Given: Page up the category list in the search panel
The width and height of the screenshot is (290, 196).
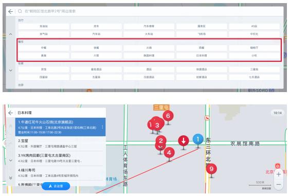Looking at the screenshot, I should click(x=11, y=34).
